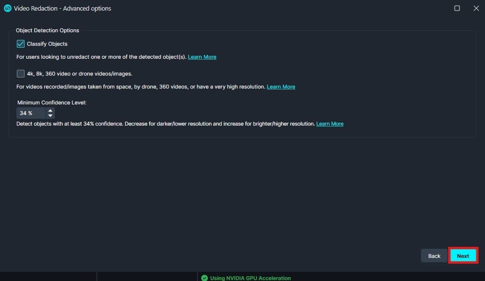Open Learn More link about unredacting objects
485x281 pixels.
pyautogui.click(x=202, y=57)
